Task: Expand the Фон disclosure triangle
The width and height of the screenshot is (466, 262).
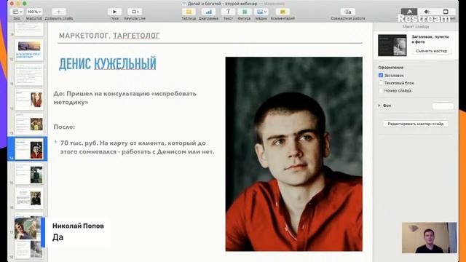Action: (x=379, y=106)
